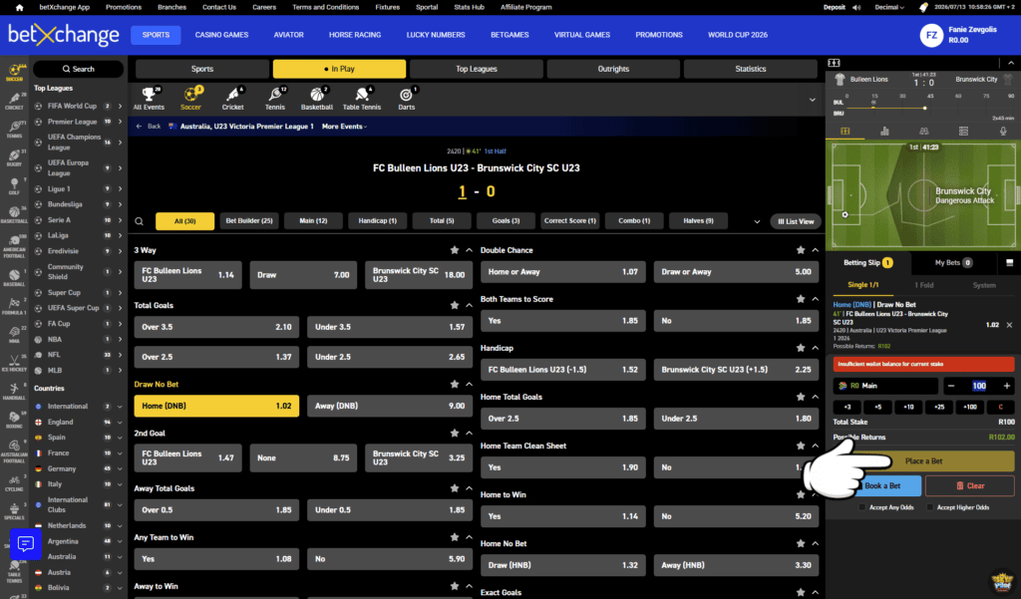The image size is (1021, 599).
Task: Select the Cricket icon in left sidebar
Action: click(14, 101)
